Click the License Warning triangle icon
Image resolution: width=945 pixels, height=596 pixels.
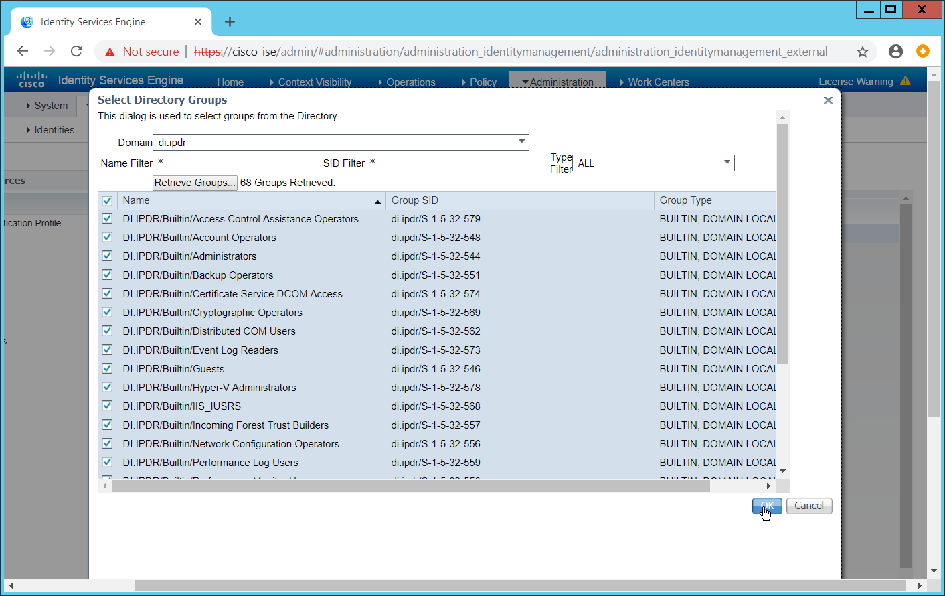tap(906, 81)
